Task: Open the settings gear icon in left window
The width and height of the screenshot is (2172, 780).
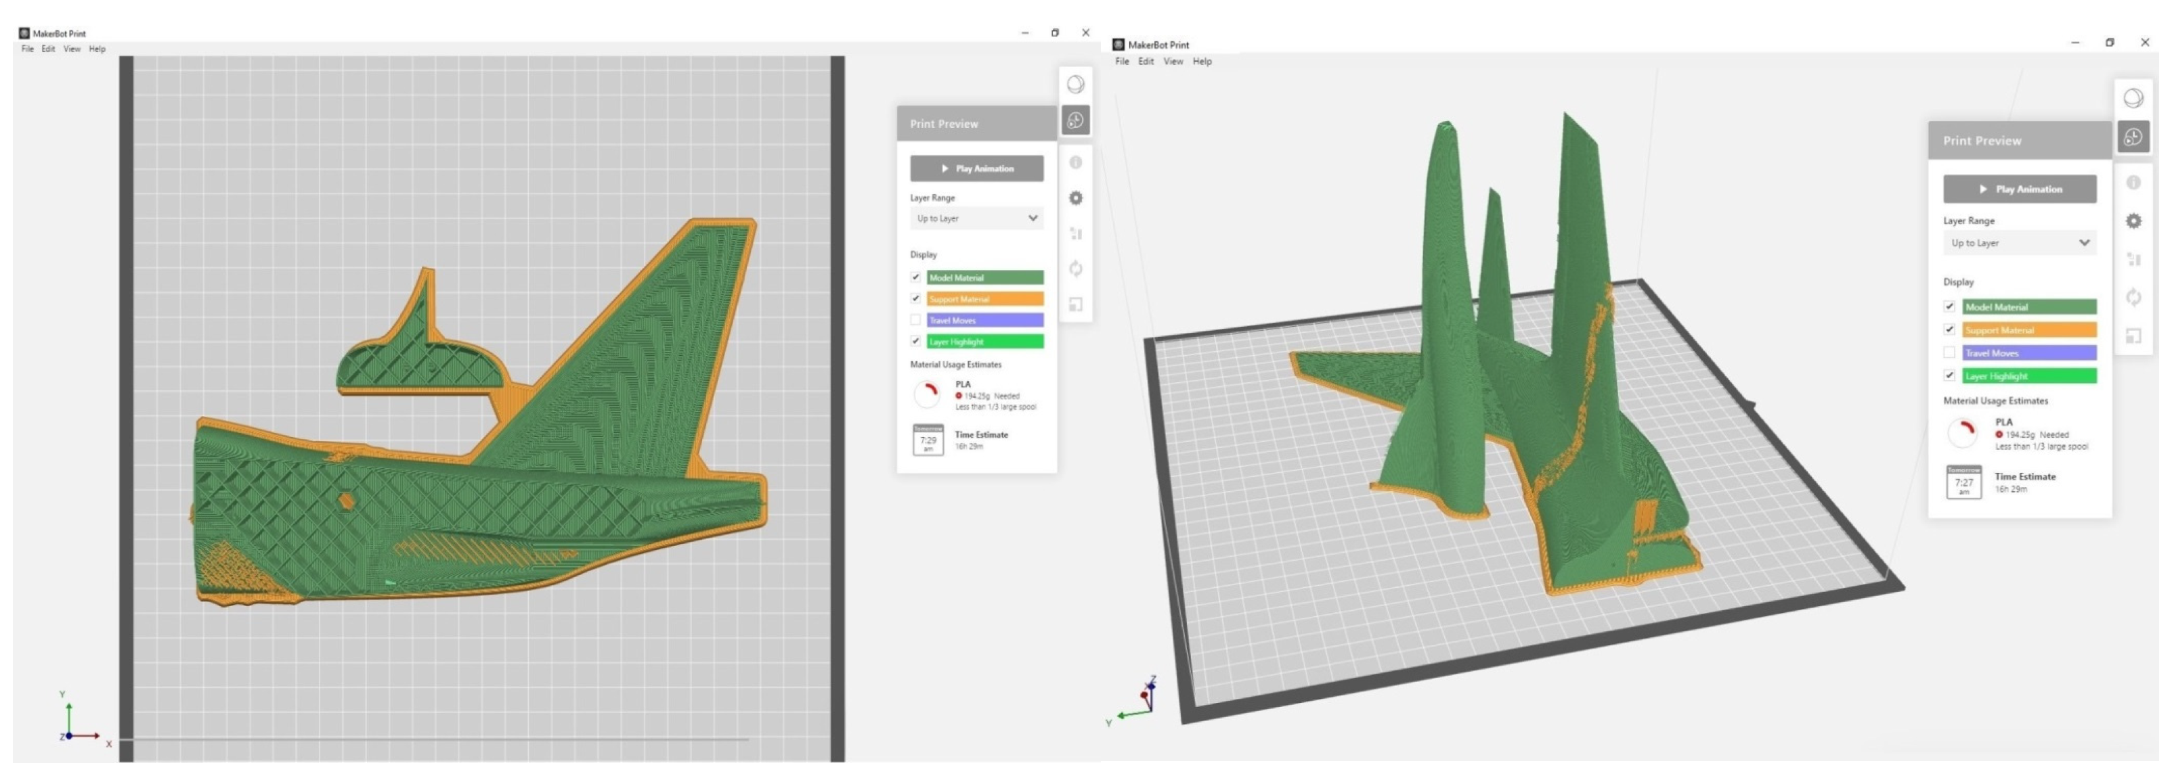Action: coord(1076,198)
